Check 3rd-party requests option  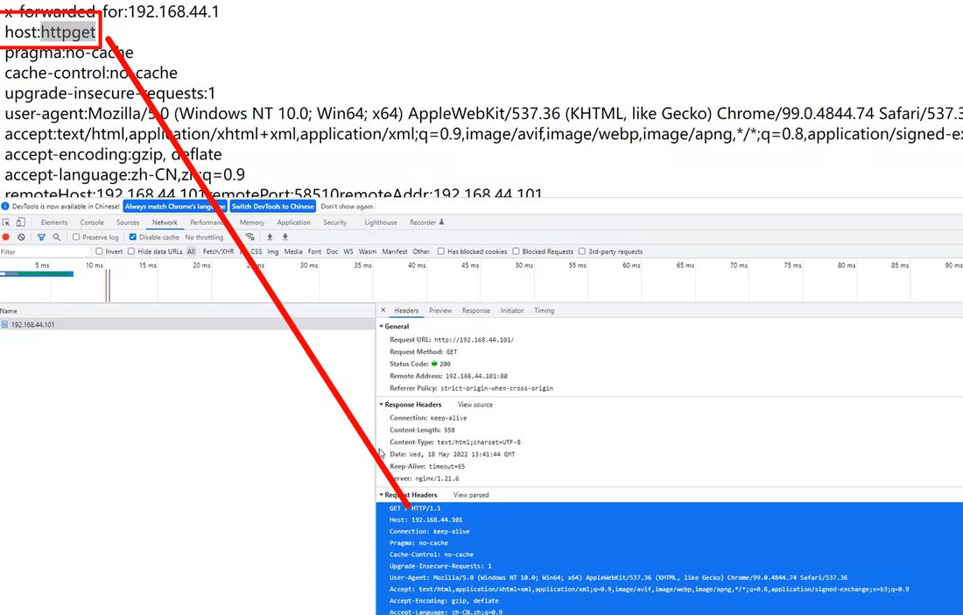point(582,251)
